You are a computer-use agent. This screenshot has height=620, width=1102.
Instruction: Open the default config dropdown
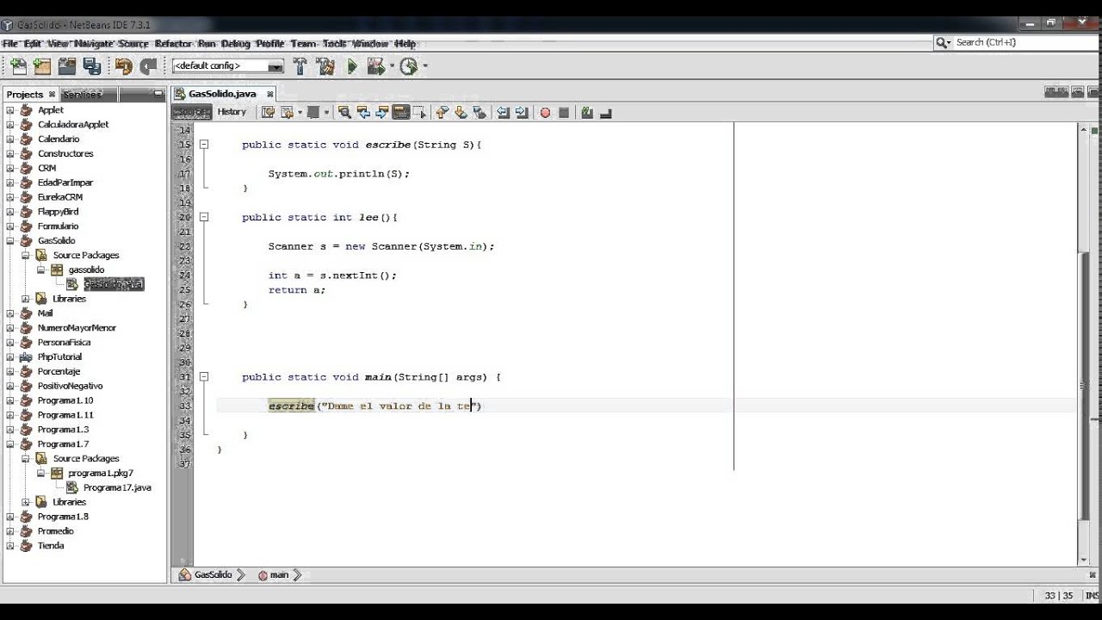tap(228, 66)
